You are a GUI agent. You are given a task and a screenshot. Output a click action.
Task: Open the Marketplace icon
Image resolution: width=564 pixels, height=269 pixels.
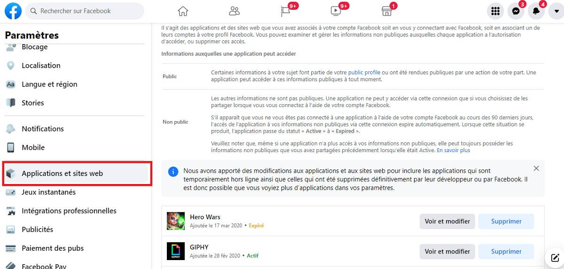386,11
